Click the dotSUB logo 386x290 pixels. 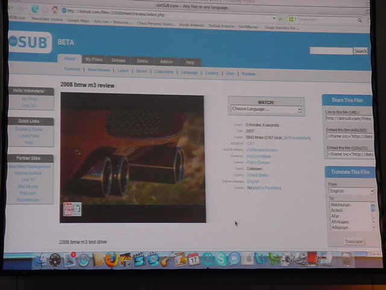point(30,42)
